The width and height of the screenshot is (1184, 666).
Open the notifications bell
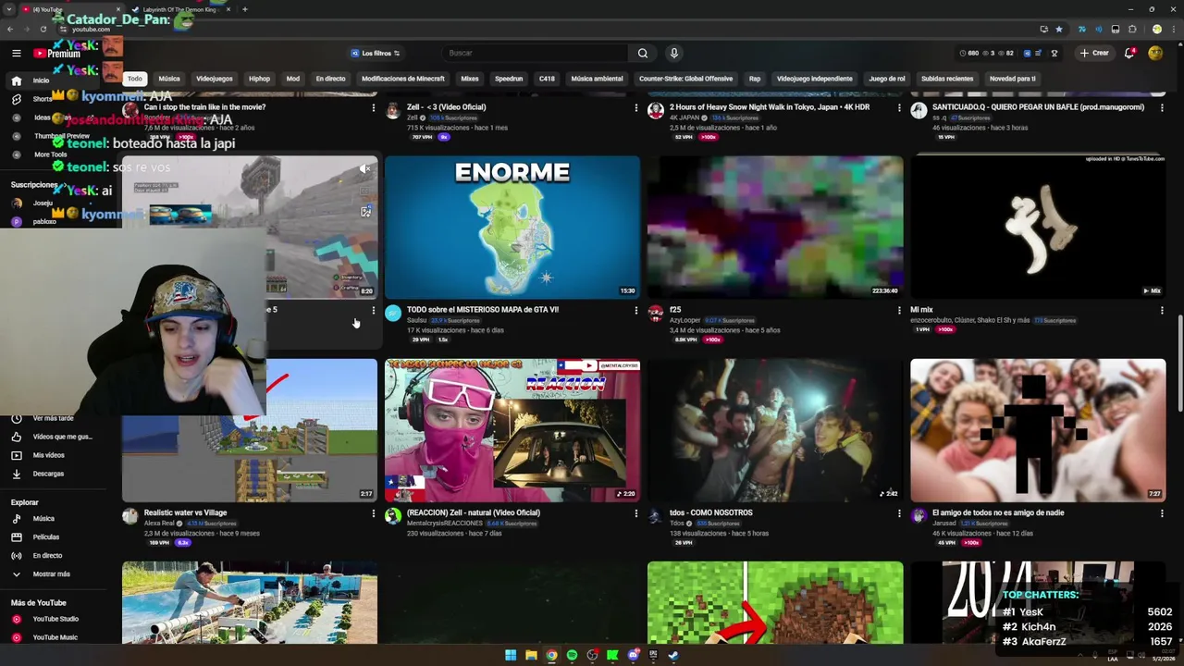click(x=1129, y=54)
